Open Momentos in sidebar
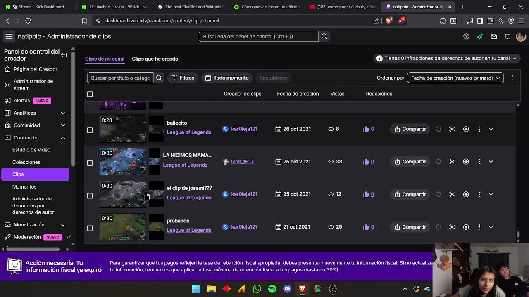Screen dimensions: 529x297 [24, 186]
